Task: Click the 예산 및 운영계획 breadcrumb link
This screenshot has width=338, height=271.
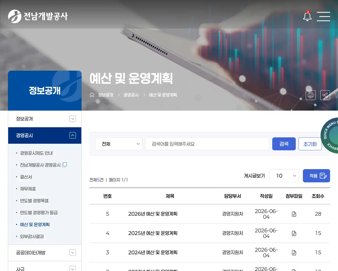Action: (163, 95)
